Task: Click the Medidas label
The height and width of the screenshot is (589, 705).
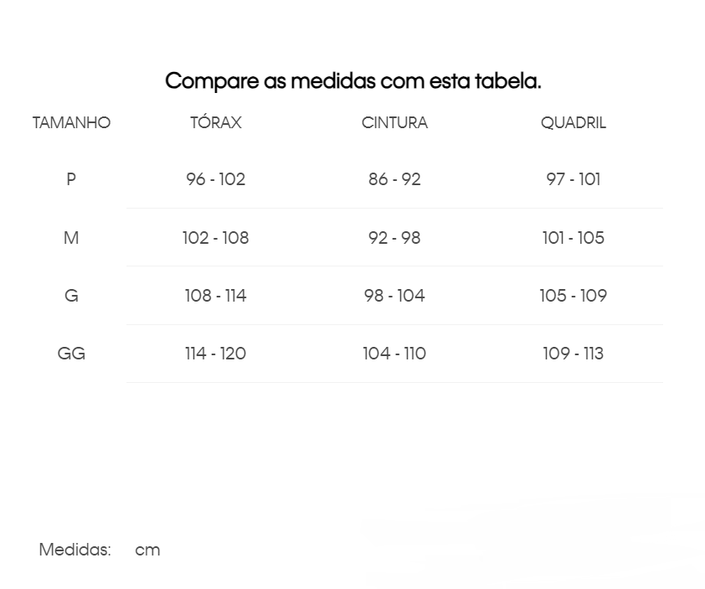Action: (x=75, y=550)
